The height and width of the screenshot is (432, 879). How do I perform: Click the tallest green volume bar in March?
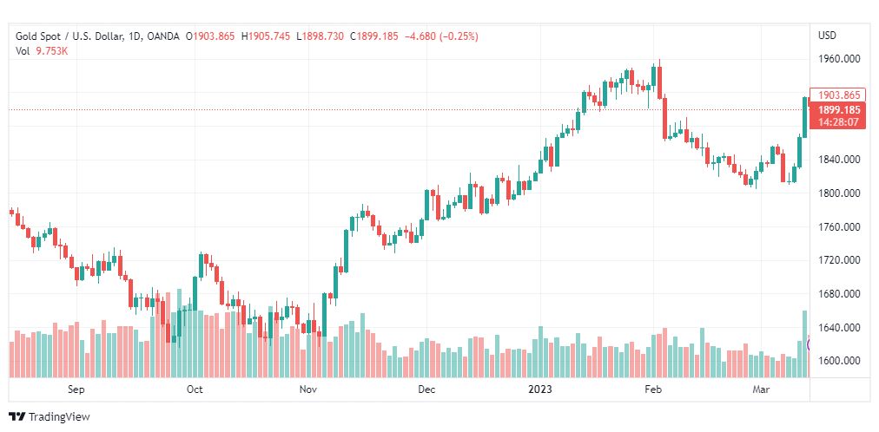pyautogui.click(x=804, y=344)
